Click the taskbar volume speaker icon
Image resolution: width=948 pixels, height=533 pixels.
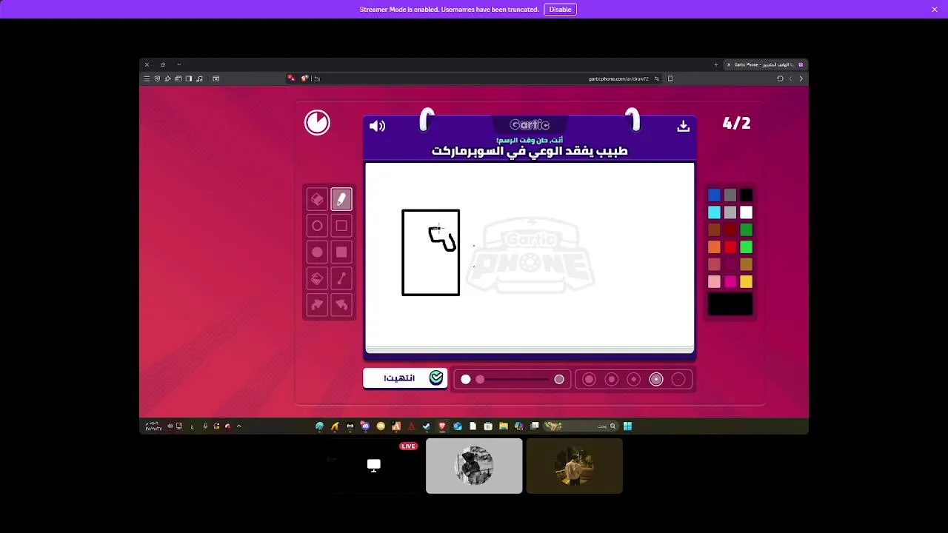point(170,426)
